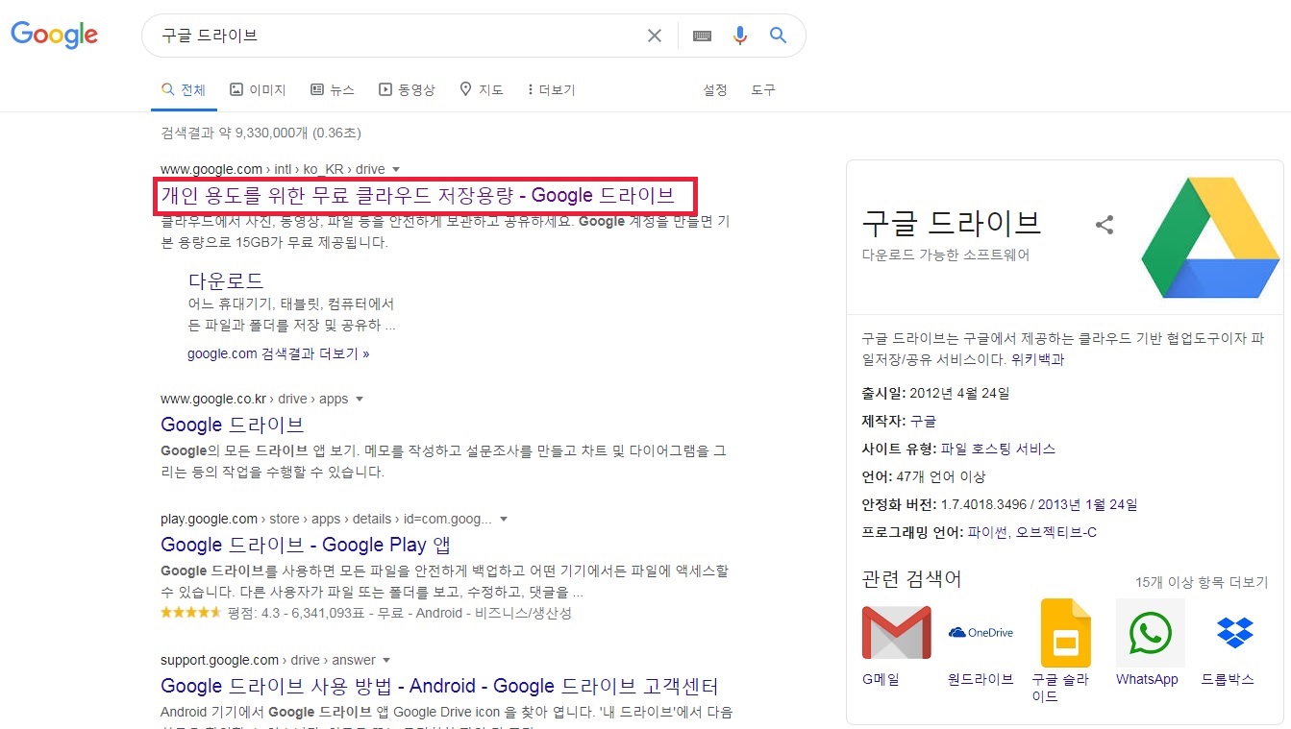The height and width of the screenshot is (729, 1291).
Task: Click inside the search input field
Action: [385, 35]
